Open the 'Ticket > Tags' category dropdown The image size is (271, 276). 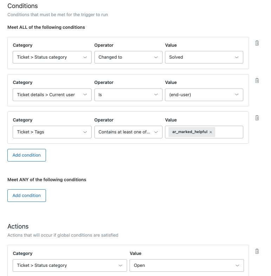tap(52, 132)
